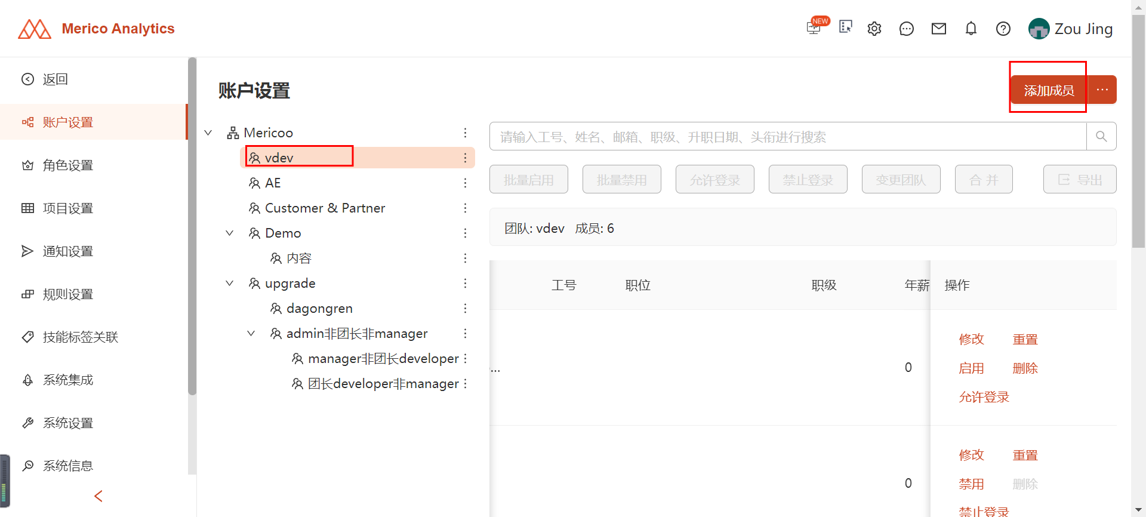Viewport: 1146px width, 517px height.
Task: Click the 变更团队 button
Action: [x=901, y=179]
